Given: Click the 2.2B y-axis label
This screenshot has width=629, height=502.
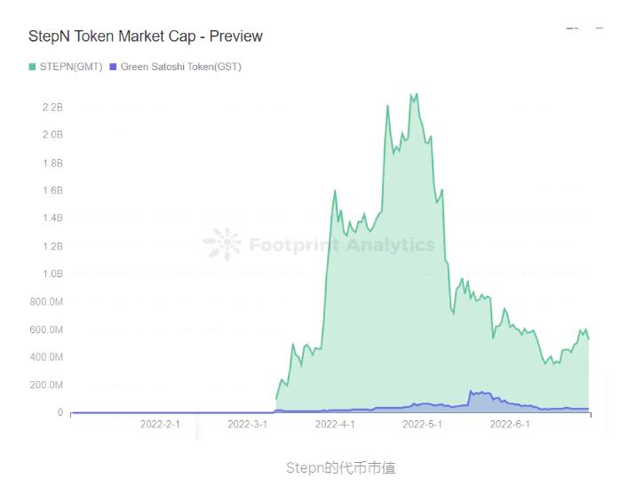Looking at the screenshot, I should click(x=52, y=108).
